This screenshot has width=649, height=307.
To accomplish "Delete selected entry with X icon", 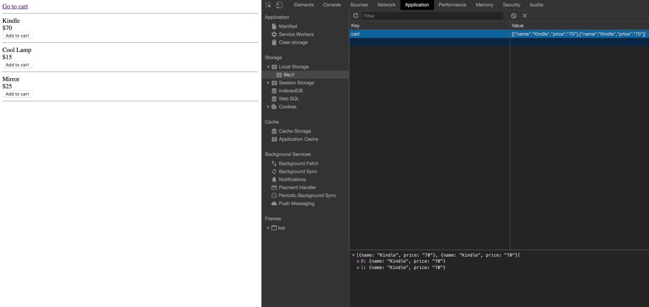I will click(525, 16).
